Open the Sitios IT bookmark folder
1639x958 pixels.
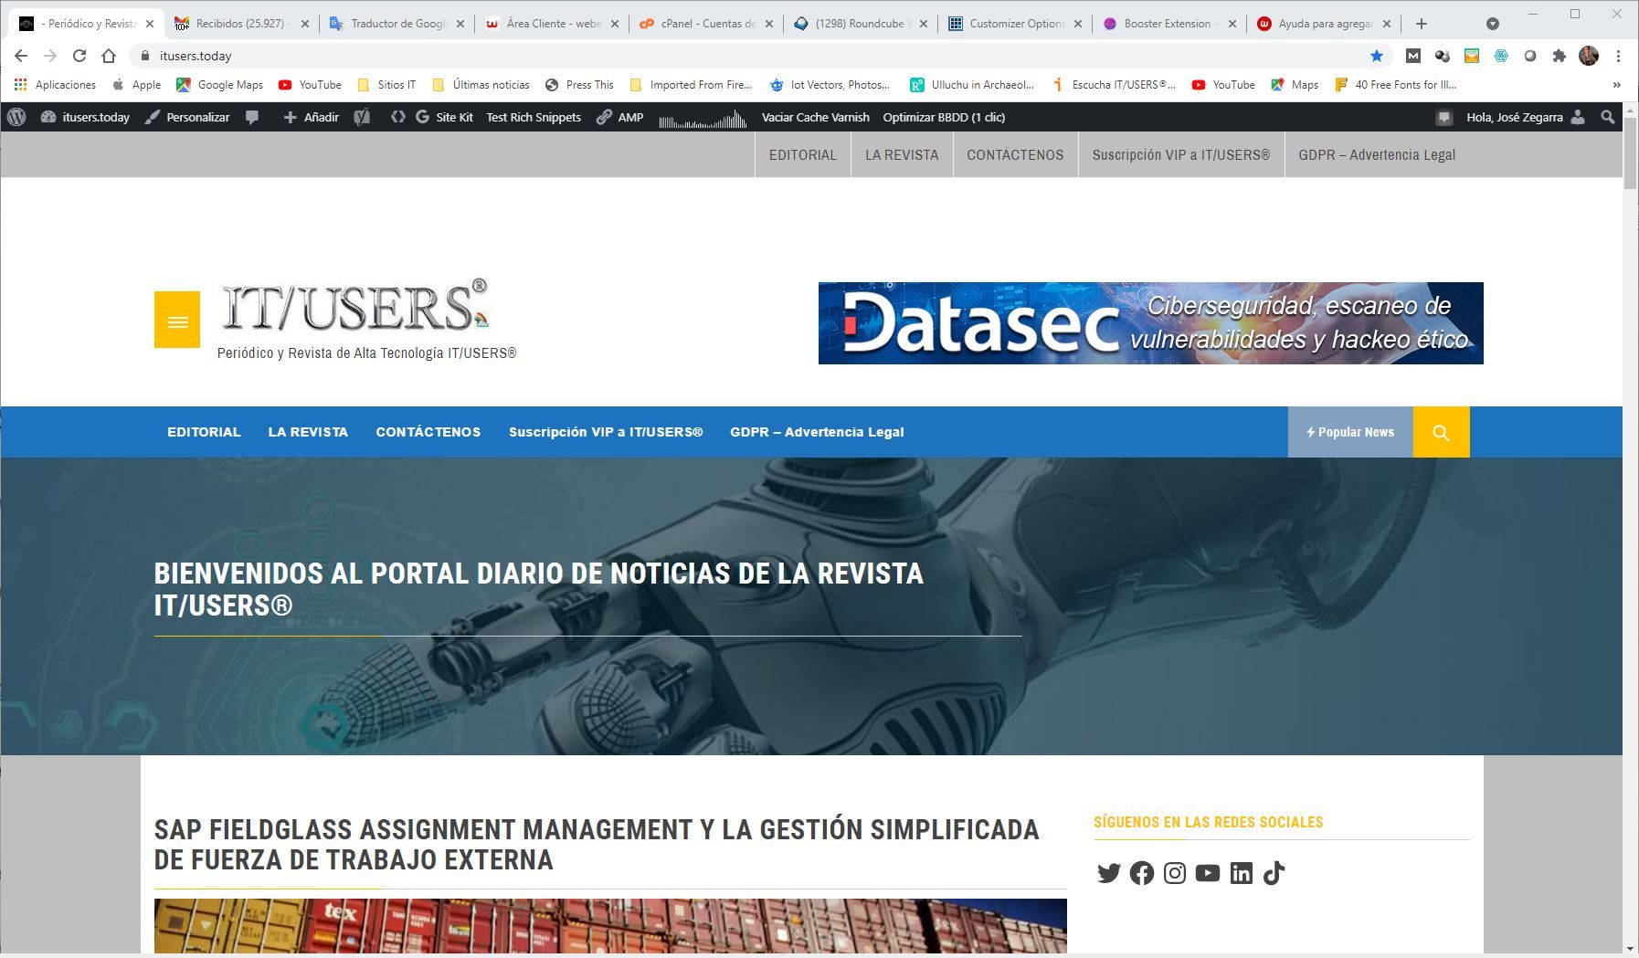coord(386,85)
